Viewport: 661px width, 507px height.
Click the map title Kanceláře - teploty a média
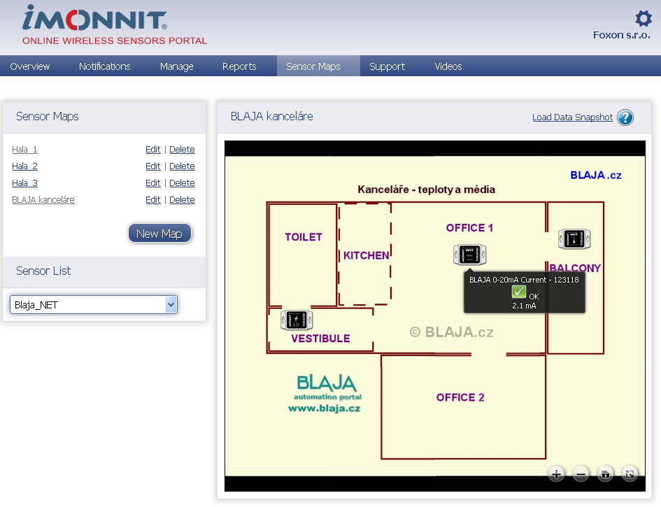click(x=426, y=190)
